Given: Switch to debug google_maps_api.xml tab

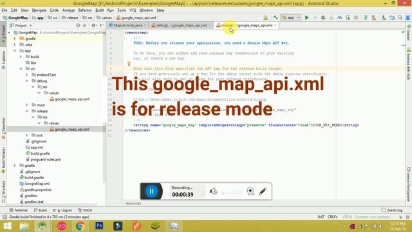Looking at the screenshot, I should pyautogui.click(x=182, y=25).
